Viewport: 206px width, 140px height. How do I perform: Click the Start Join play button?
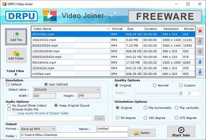pos(181,132)
